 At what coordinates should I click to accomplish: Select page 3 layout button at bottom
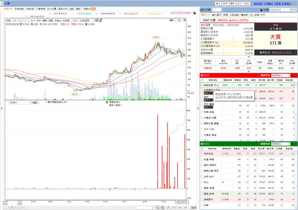[x=12, y=208]
